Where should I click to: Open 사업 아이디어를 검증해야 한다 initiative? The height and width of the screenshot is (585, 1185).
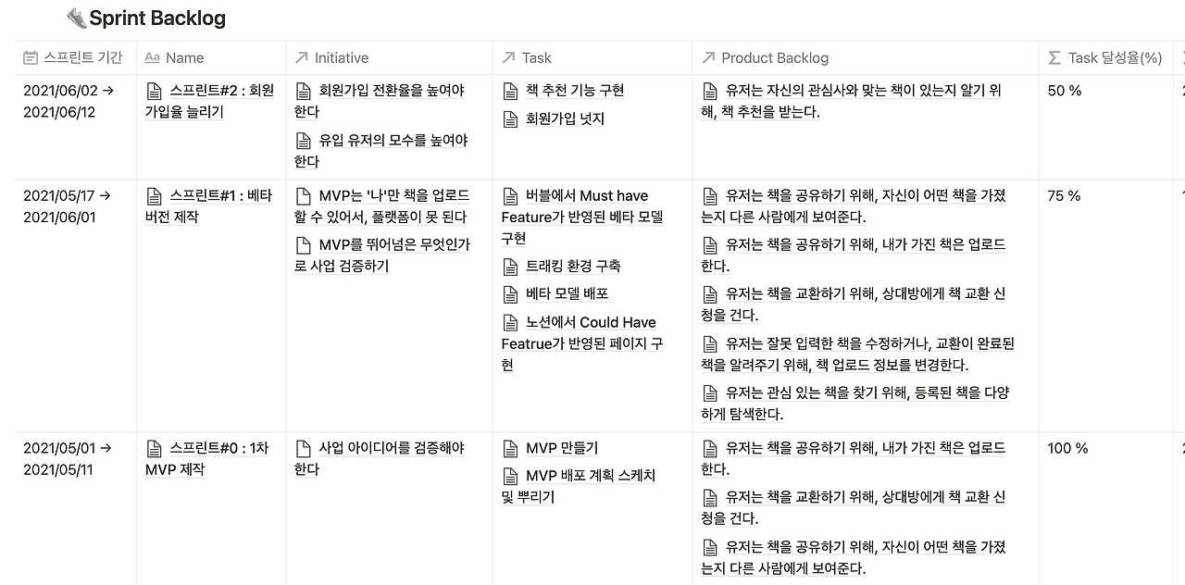point(380,458)
